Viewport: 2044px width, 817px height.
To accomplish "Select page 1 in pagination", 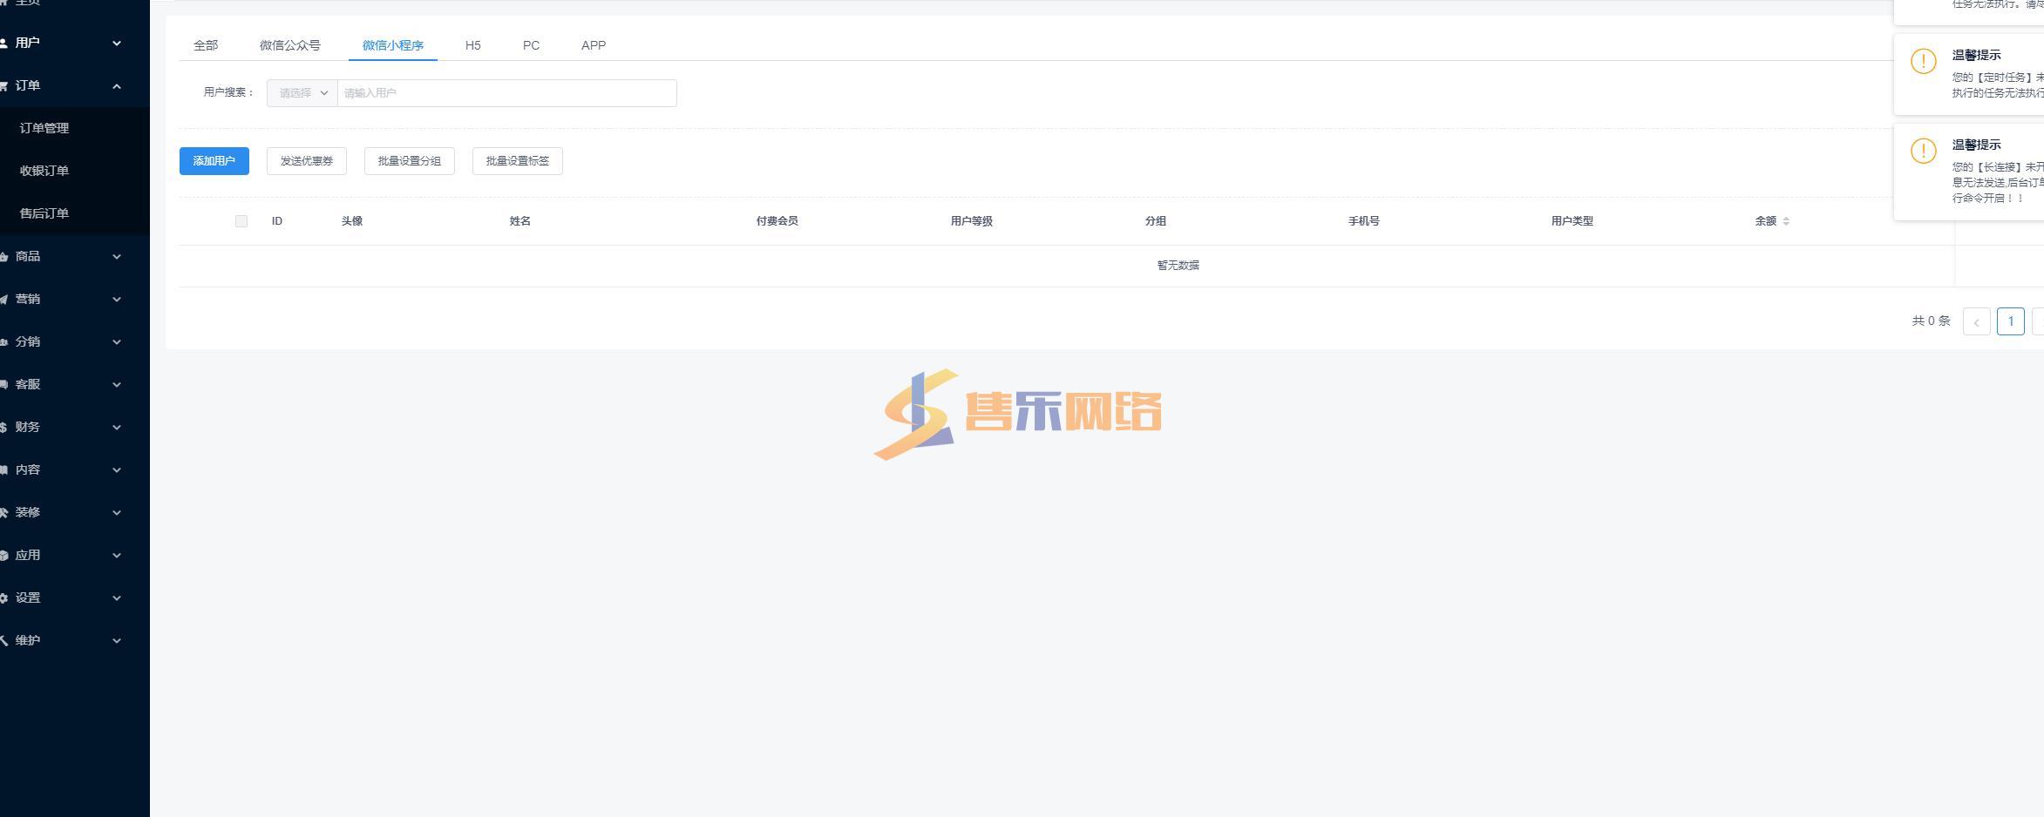I will coord(2011,321).
